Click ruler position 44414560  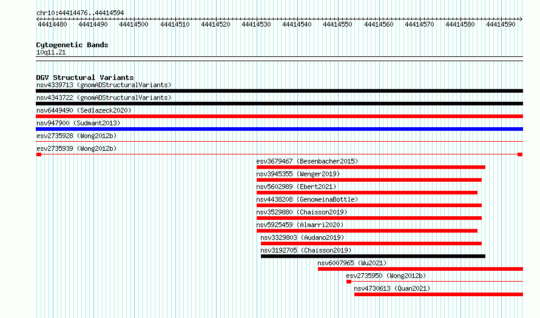coord(379,24)
